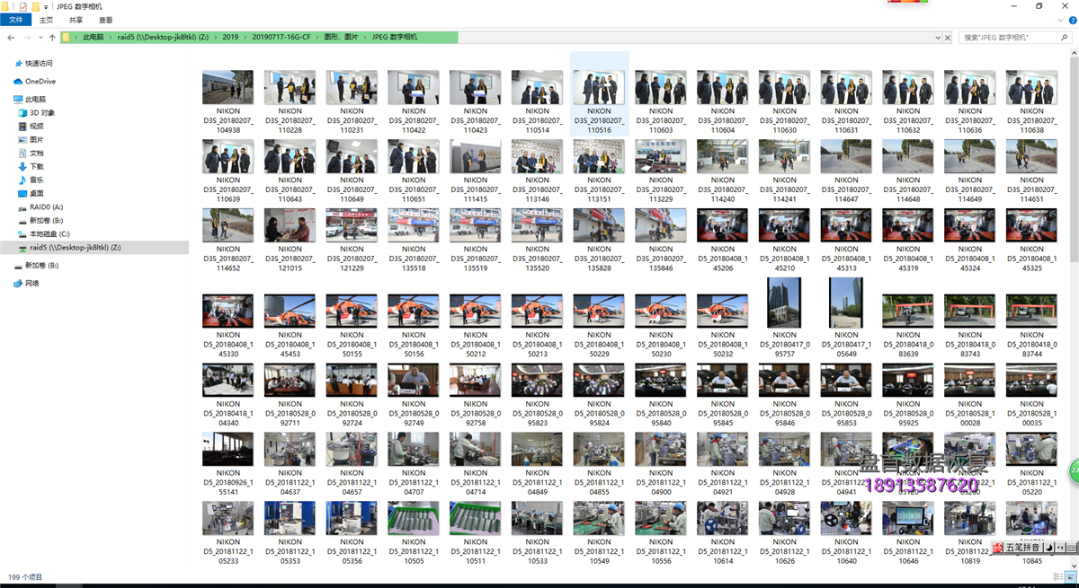
Task: Open the 文件 menu
Action: [x=15, y=20]
